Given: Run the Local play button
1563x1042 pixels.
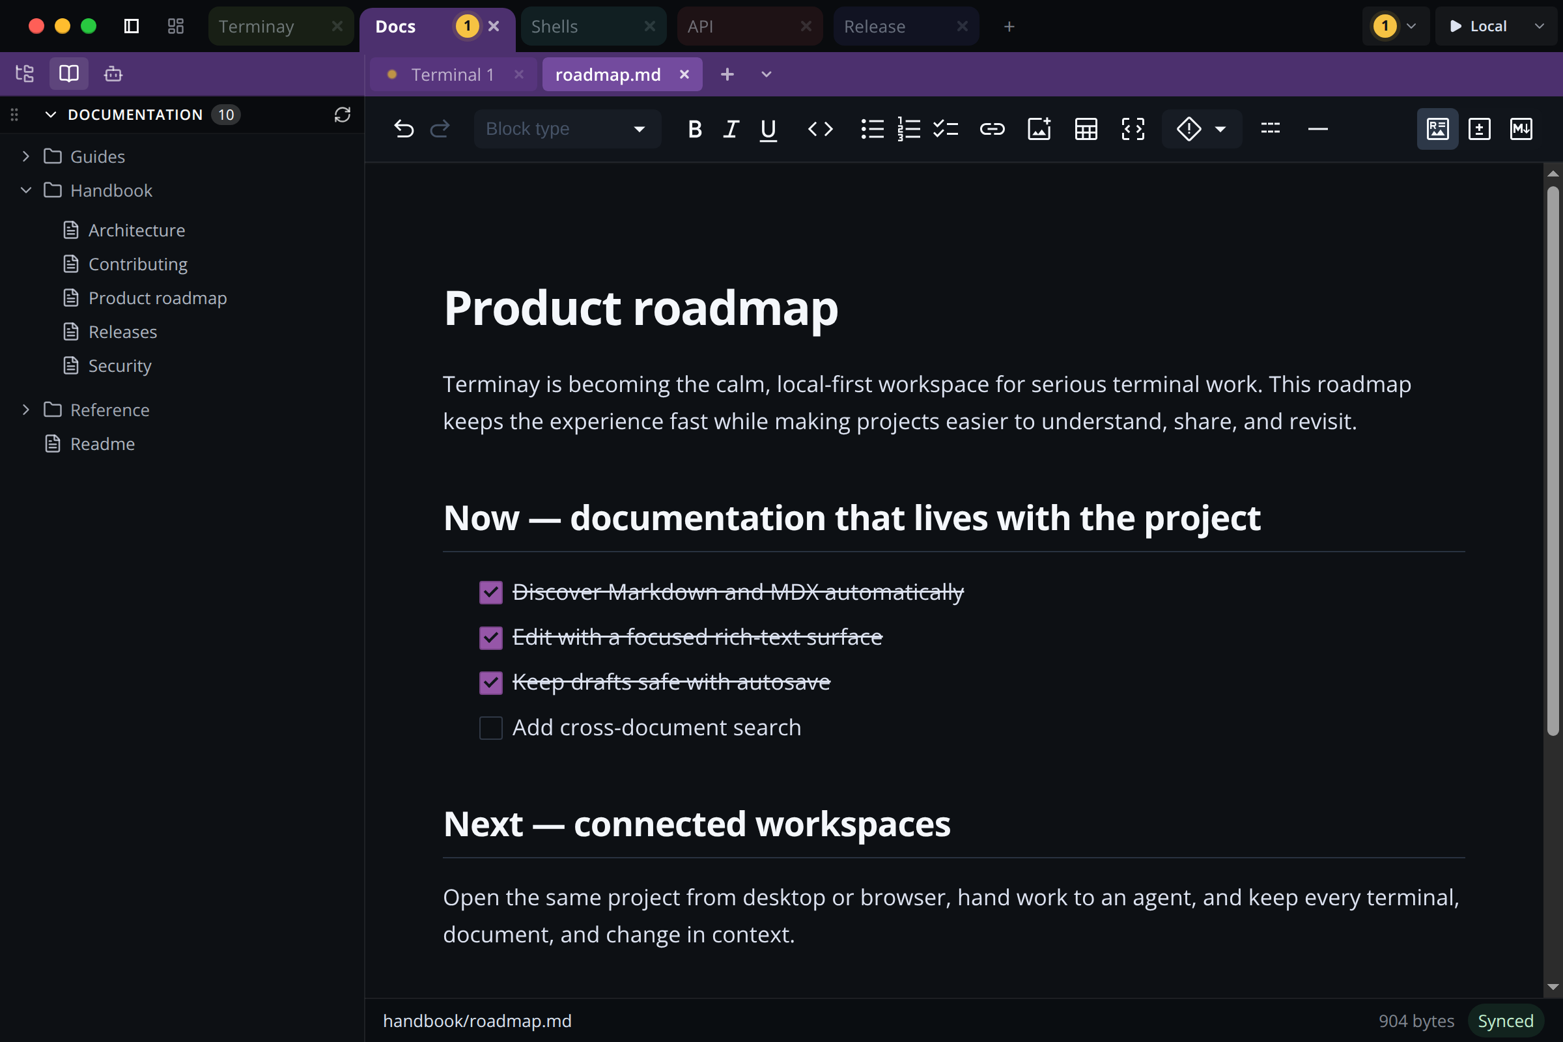Looking at the screenshot, I should click(1456, 26).
